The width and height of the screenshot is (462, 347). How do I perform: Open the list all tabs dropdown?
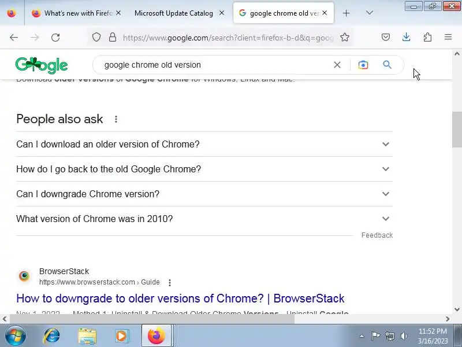pos(370,13)
